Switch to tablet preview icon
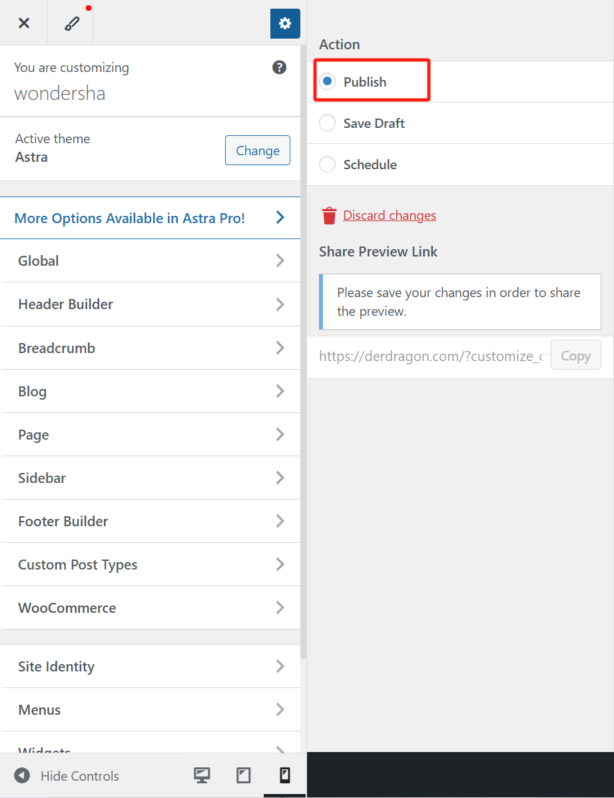The height and width of the screenshot is (798, 614). [x=244, y=775]
